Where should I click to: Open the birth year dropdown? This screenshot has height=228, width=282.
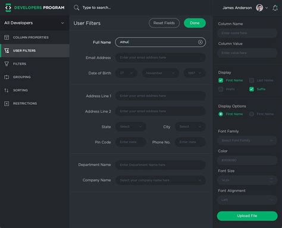(x=195, y=73)
